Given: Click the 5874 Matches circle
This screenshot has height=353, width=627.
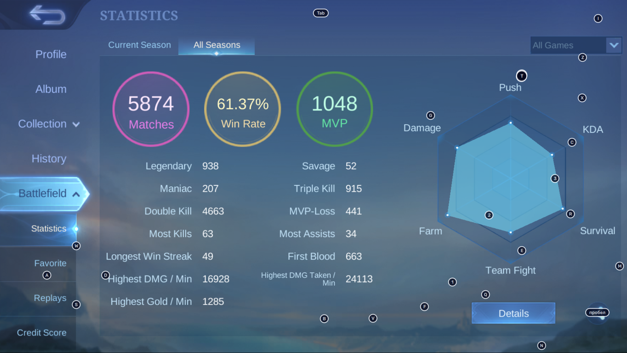Looking at the screenshot, I should (151, 109).
